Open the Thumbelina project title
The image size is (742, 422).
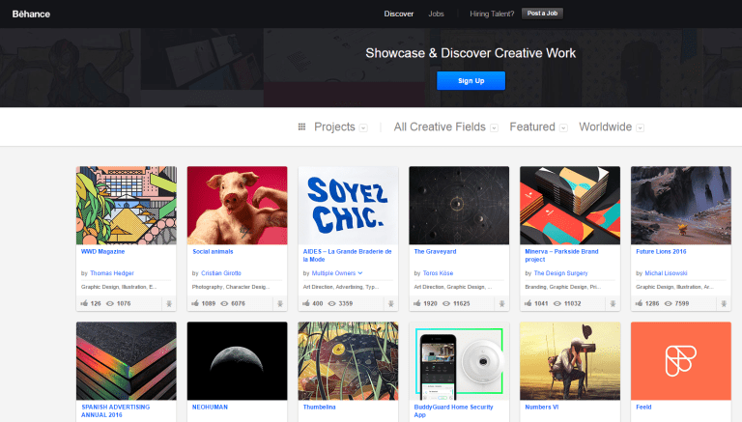click(320, 407)
